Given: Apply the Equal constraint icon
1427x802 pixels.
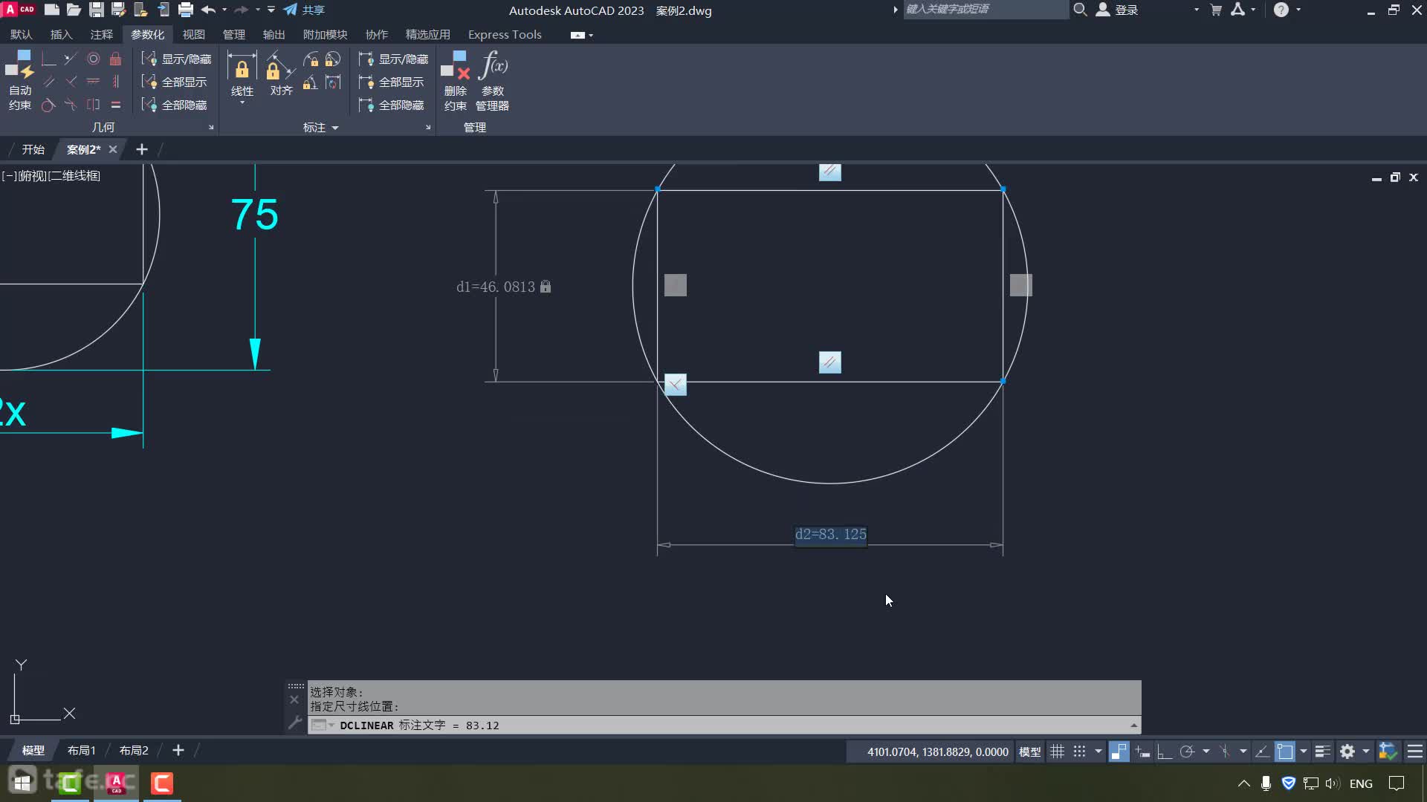Looking at the screenshot, I should (116, 105).
